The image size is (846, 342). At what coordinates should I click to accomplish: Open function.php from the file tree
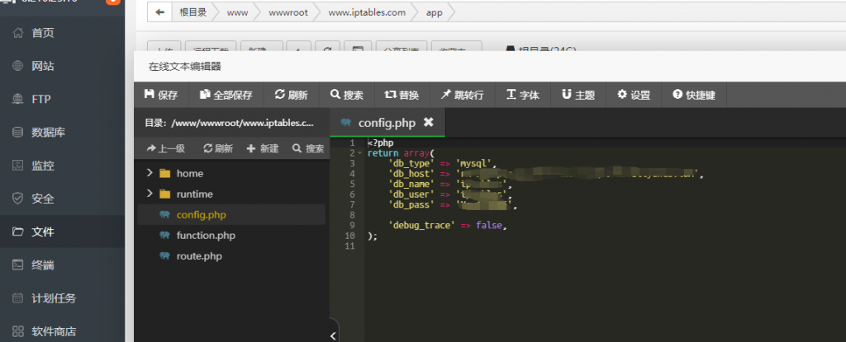pyautogui.click(x=206, y=236)
